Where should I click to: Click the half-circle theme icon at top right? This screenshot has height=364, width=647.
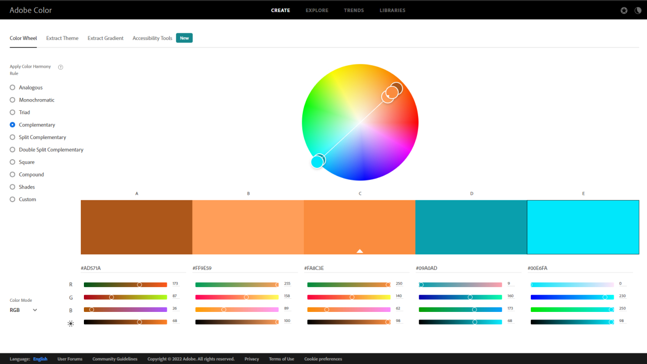tap(637, 10)
